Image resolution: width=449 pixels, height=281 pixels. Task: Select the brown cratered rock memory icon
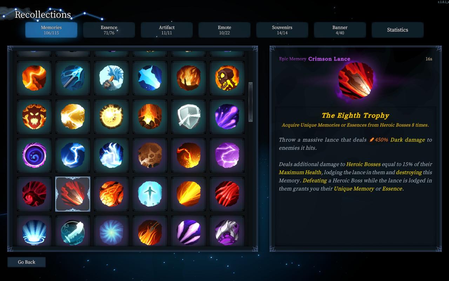[x=150, y=155]
